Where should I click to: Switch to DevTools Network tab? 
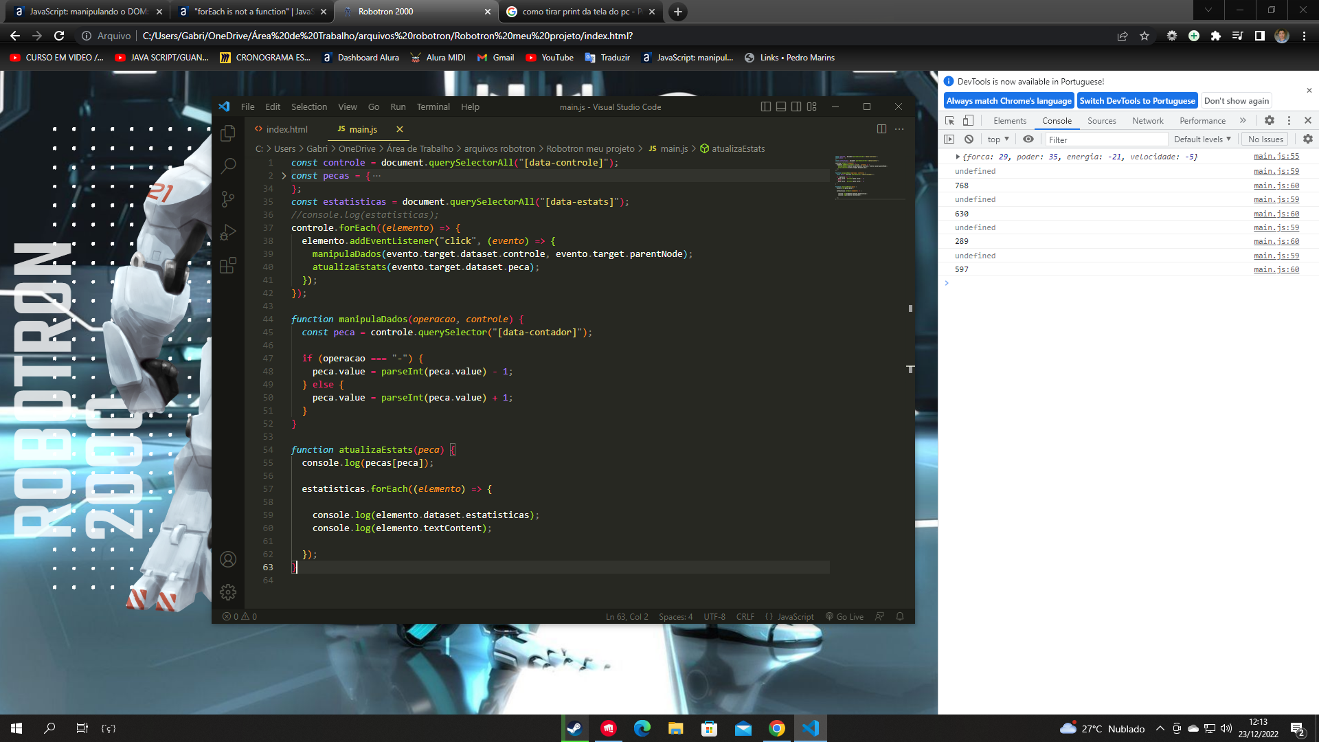coord(1147,120)
